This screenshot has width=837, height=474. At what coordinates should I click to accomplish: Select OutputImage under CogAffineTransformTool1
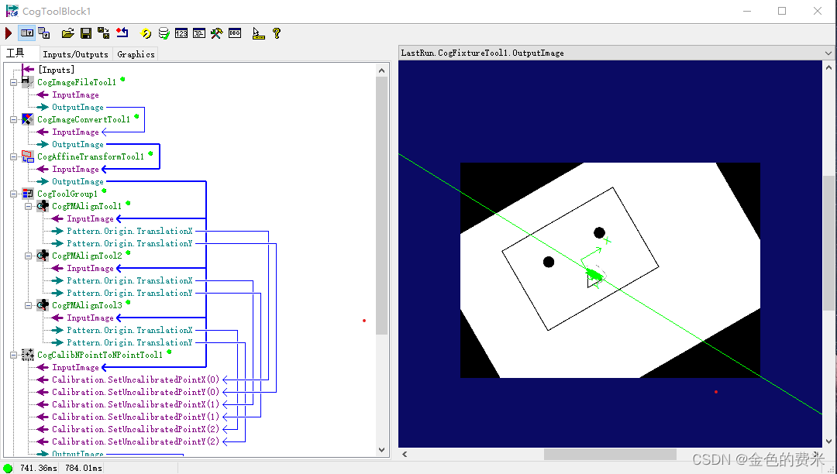(77, 182)
